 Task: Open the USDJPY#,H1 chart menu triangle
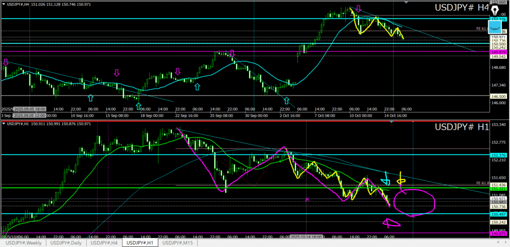tap(3, 123)
